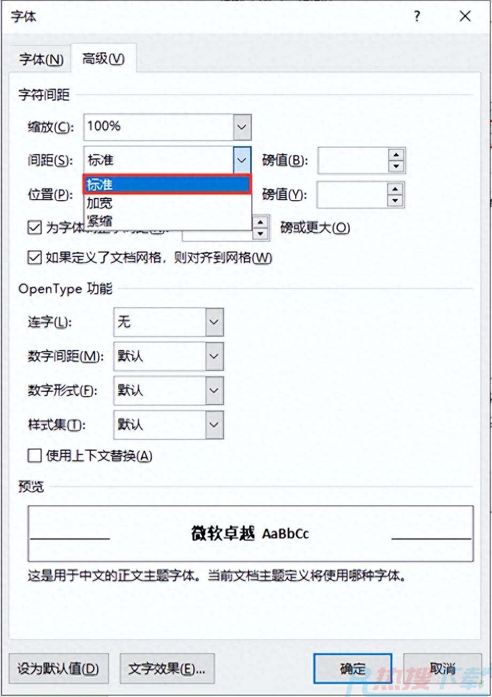Uncheck the align-to-grid 对齐到网格 checkbox
The height and width of the screenshot is (697, 492).
34,258
